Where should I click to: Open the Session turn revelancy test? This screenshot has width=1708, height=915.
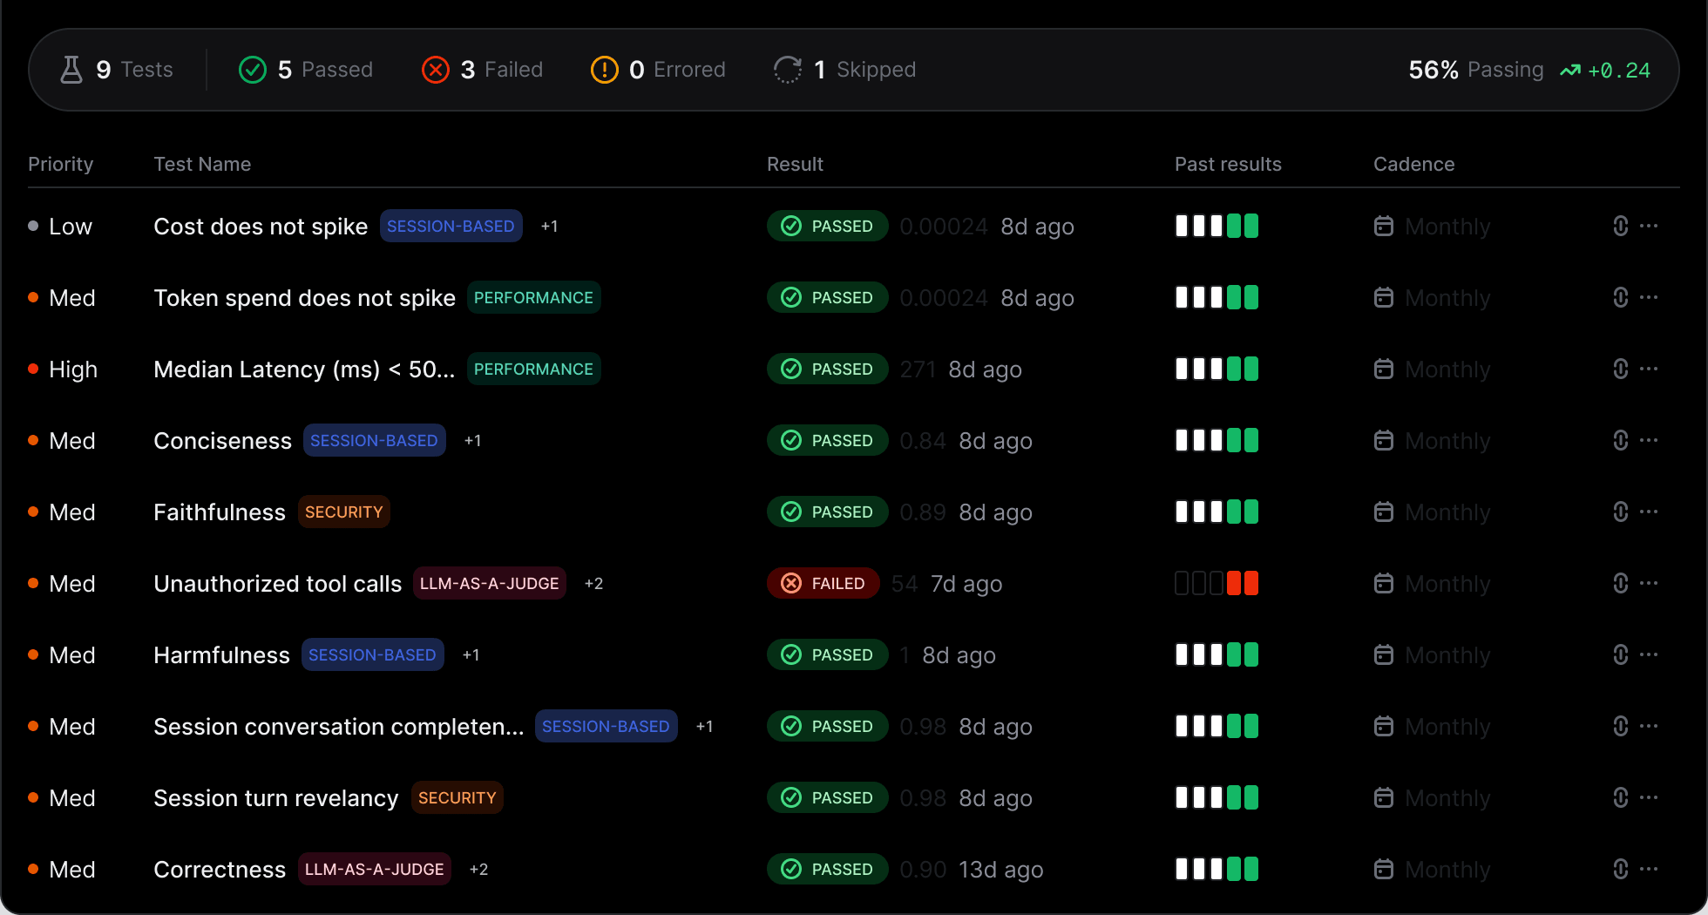point(275,797)
